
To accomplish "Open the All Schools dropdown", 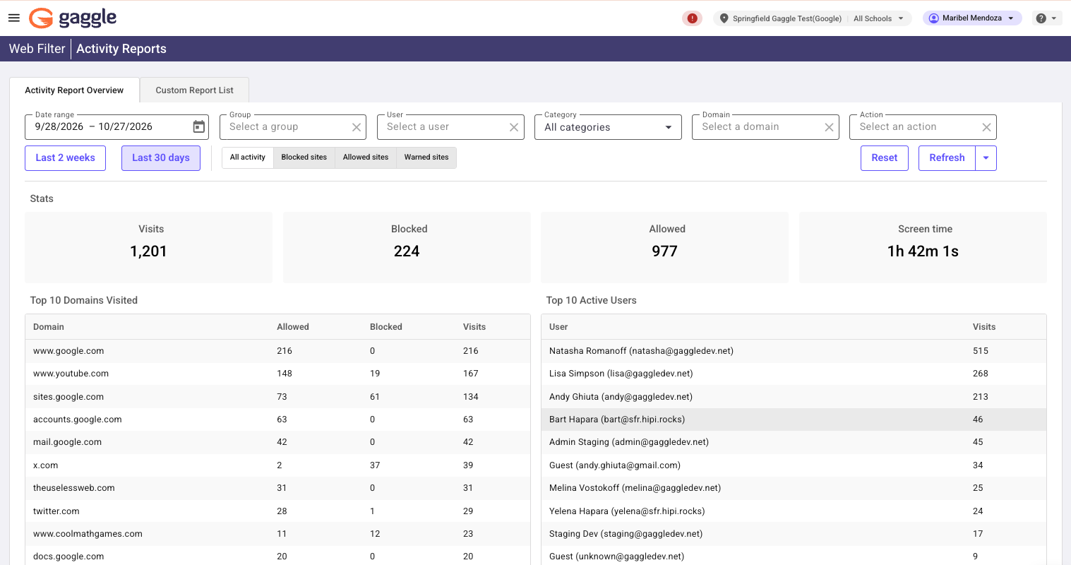I will pos(878,18).
